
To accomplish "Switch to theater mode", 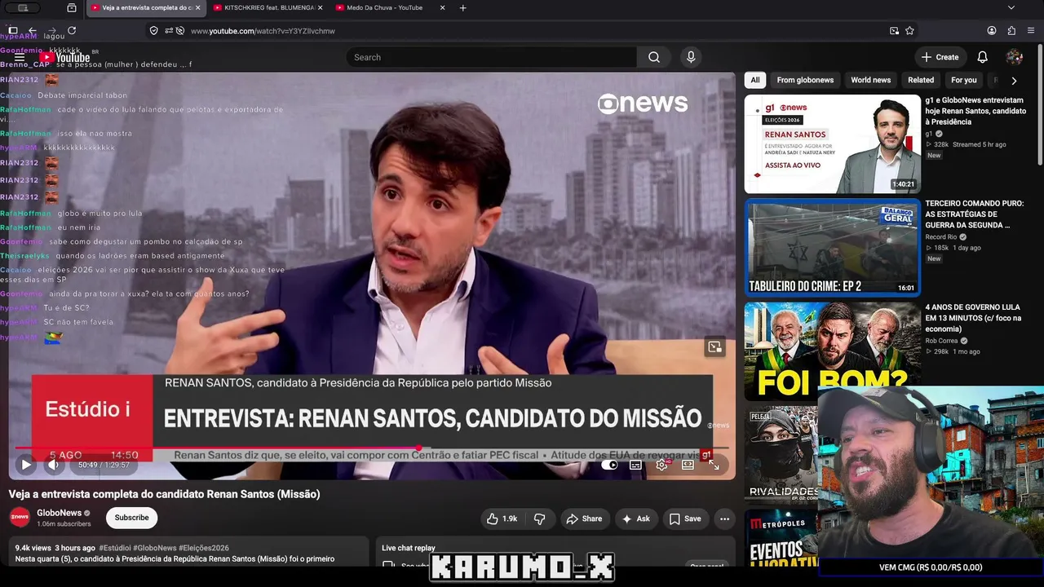I will (688, 465).
